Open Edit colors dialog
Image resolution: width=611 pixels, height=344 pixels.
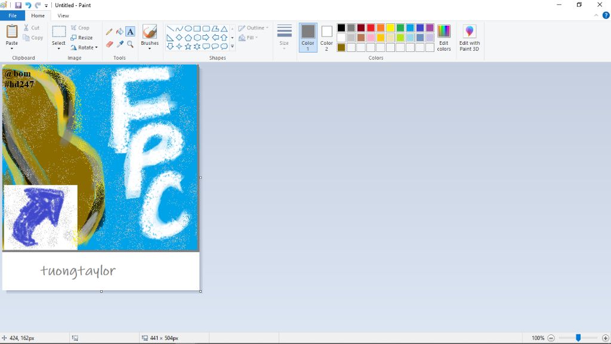444,38
